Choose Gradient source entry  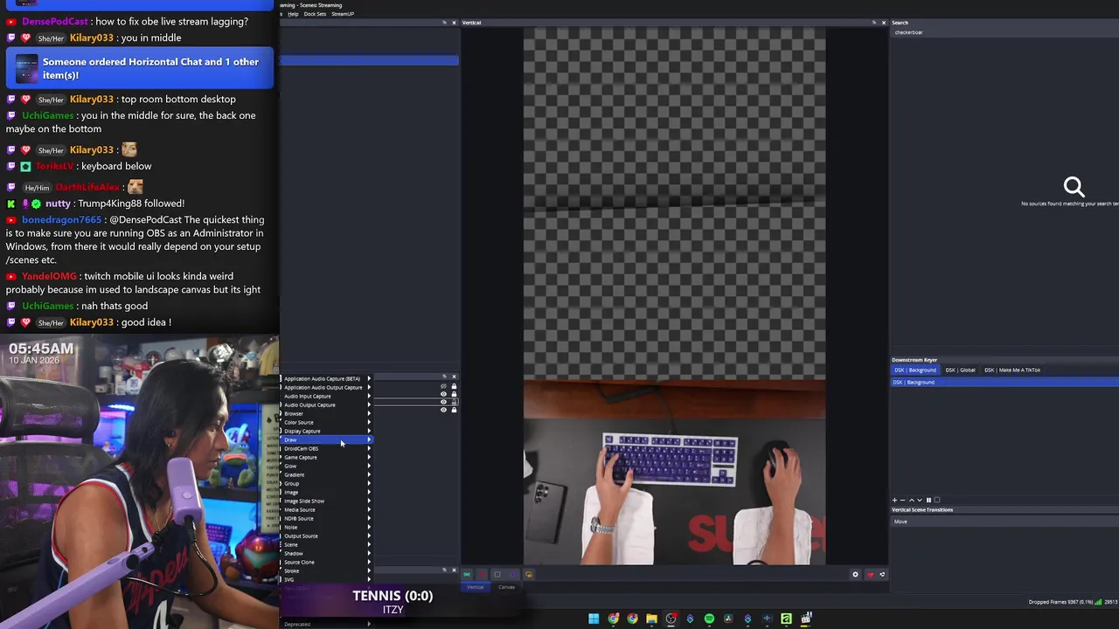(325, 474)
